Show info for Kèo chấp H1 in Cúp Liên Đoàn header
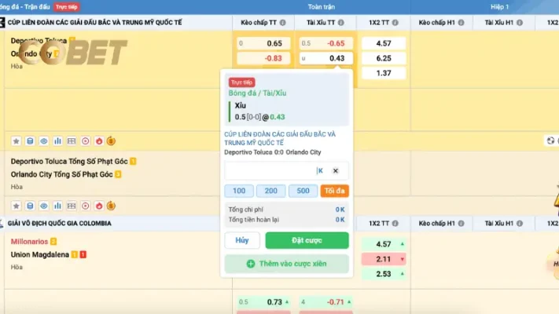The height and width of the screenshot is (314, 559). click(x=462, y=23)
